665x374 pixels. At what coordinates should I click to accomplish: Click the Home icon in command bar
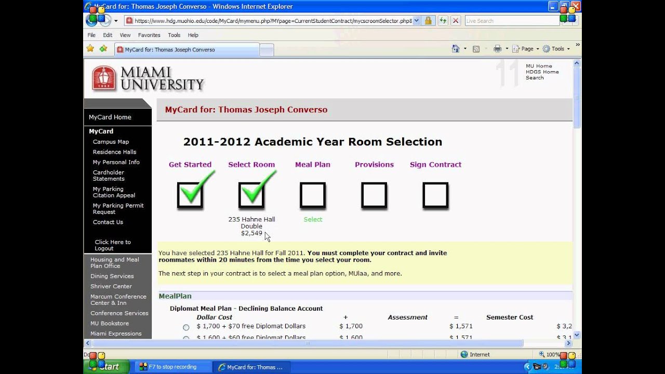click(456, 48)
